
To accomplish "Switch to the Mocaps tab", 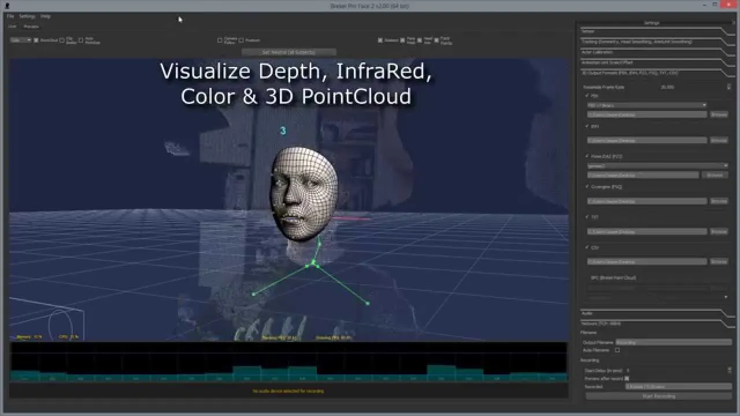I will pos(31,26).
